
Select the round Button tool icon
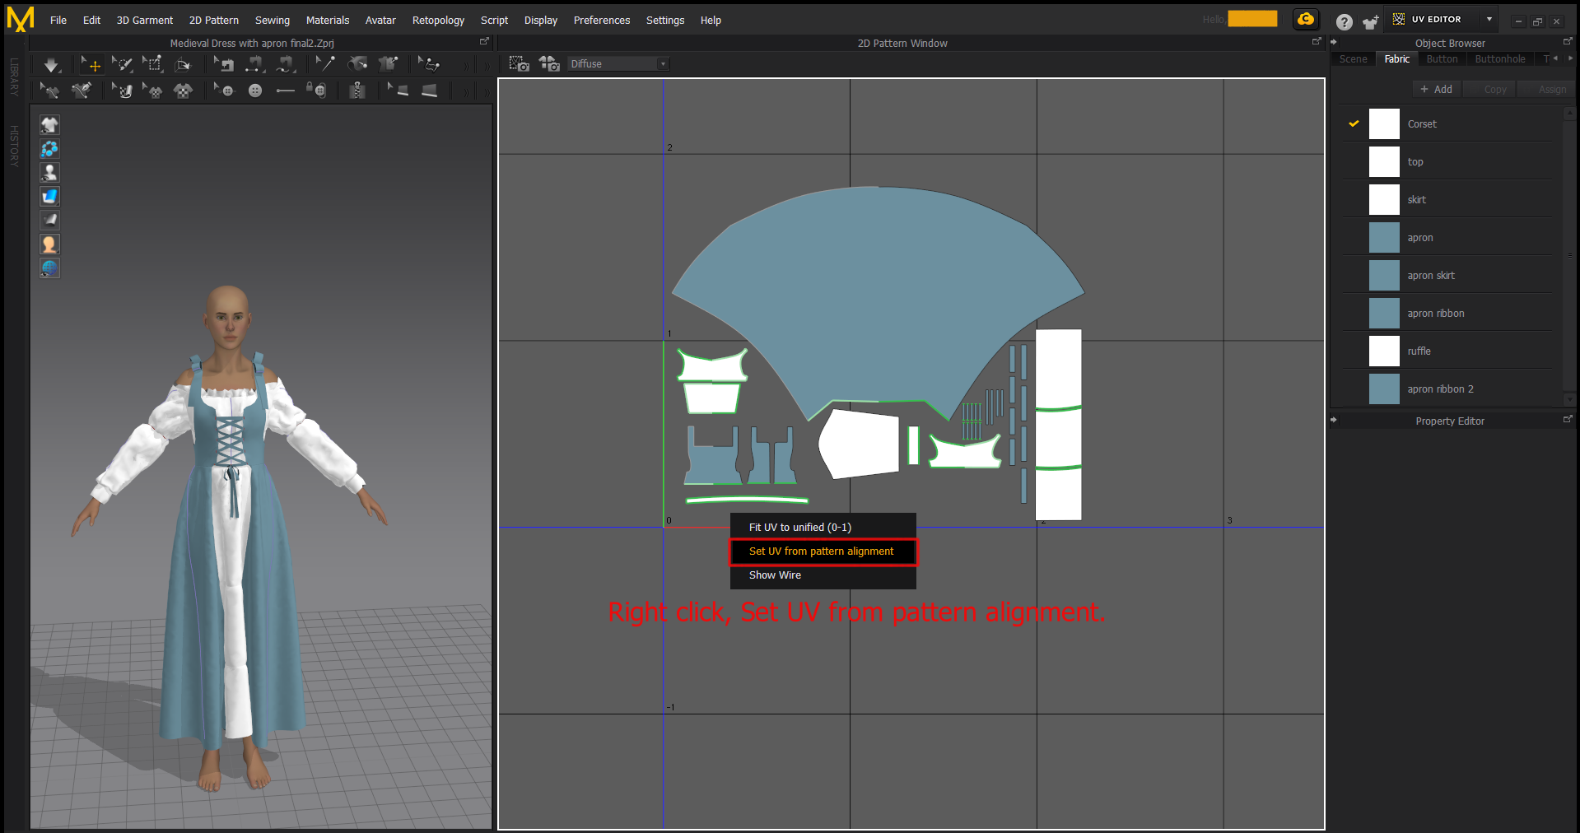pyautogui.click(x=255, y=91)
